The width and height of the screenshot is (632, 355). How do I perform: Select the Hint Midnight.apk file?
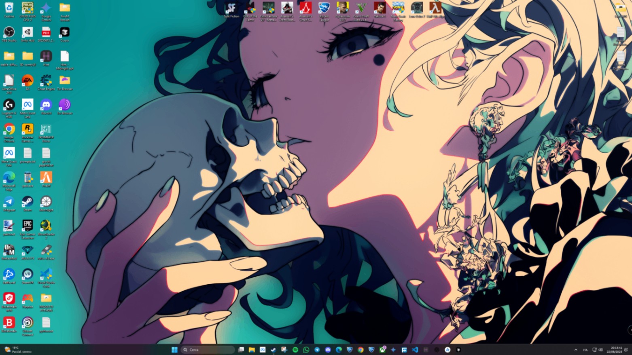[x=65, y=60]
